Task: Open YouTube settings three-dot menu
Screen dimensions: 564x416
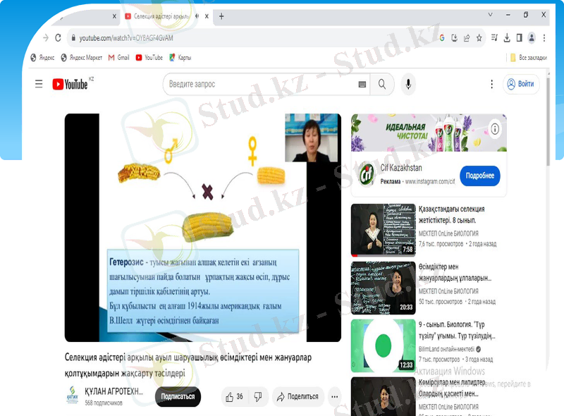Action: (492, 84)
